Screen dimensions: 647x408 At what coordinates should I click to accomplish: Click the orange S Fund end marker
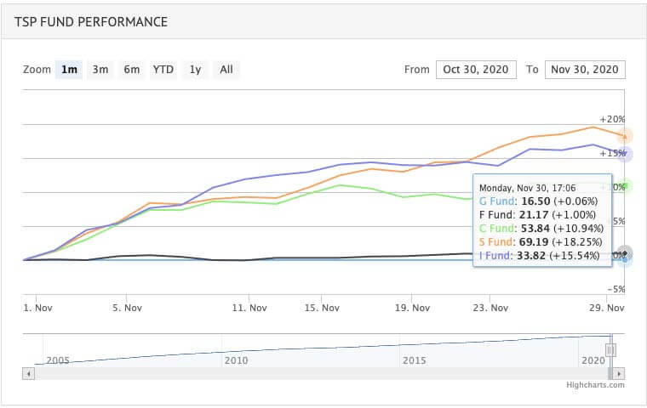click(626, 136)
